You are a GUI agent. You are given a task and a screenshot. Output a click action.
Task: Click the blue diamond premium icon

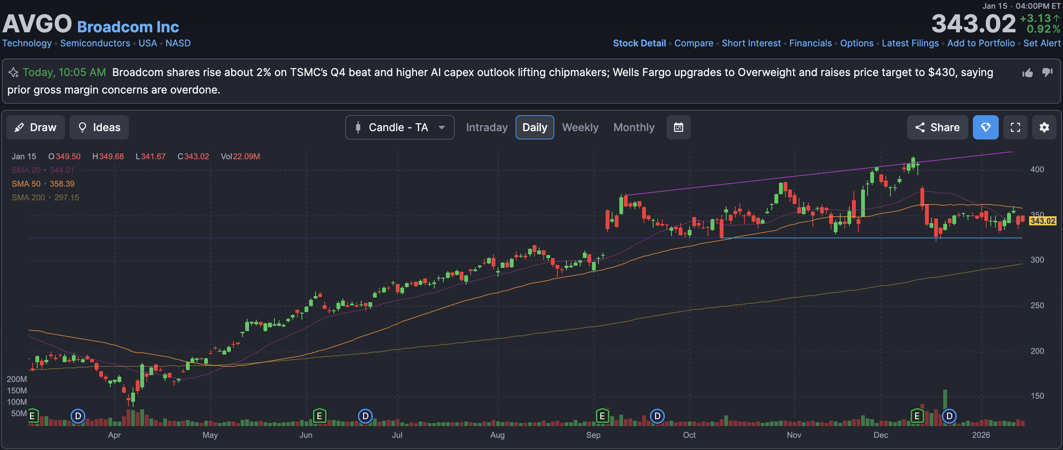point(985,127)
